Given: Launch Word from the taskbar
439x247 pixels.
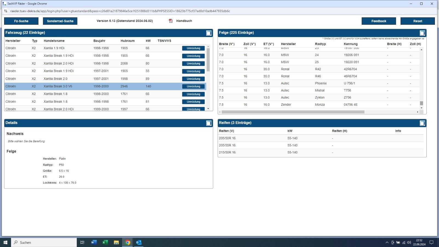Looking at the screenshot, I should point(94,242).
